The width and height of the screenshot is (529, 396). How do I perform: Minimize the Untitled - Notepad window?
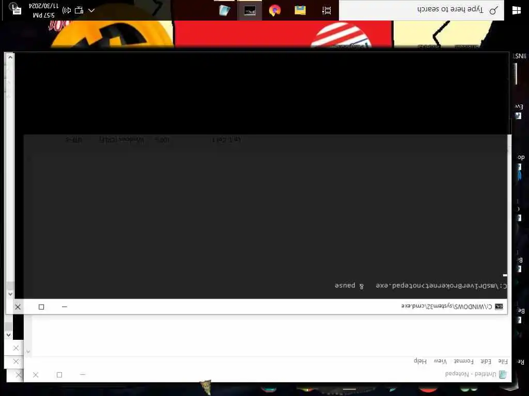click(83, 374)
